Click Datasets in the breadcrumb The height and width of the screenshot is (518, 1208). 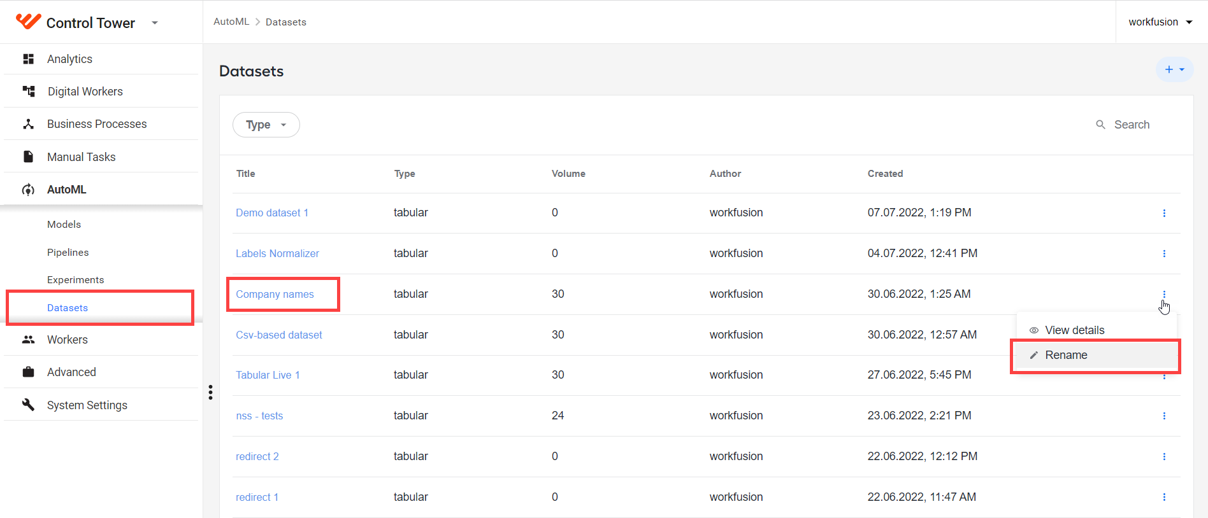[x=286, y=22]
